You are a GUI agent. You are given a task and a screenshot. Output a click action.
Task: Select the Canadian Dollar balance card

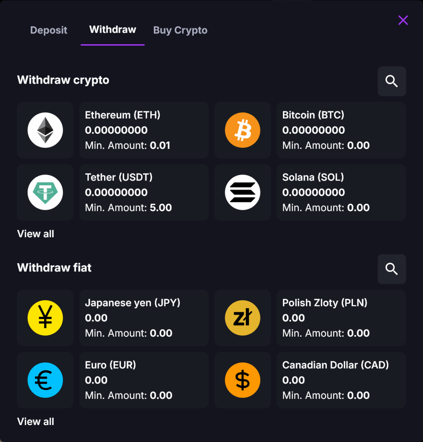coord(341,380)
